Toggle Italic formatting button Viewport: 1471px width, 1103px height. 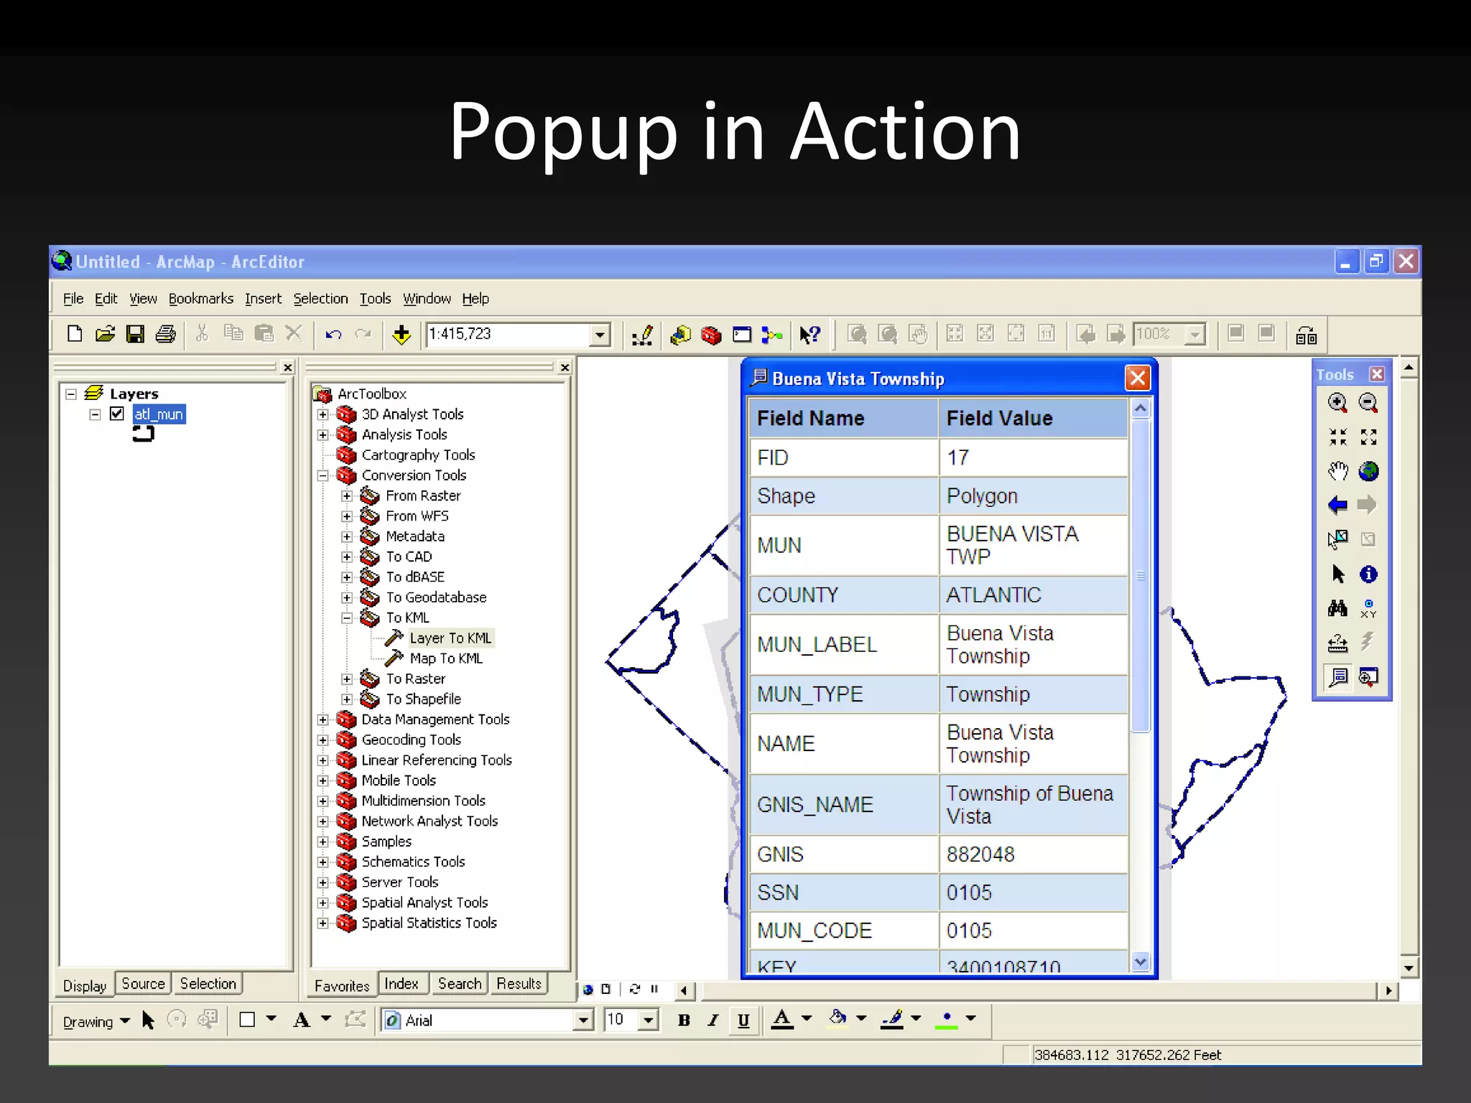(713, 1020)
